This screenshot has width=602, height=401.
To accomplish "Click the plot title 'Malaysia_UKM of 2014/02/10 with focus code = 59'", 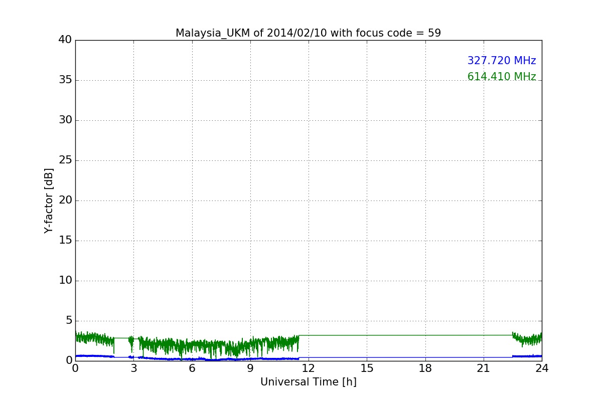I will pyautogui.click(x=308, y=33).
